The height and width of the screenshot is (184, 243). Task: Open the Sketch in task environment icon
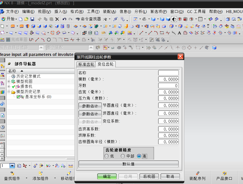2,40
